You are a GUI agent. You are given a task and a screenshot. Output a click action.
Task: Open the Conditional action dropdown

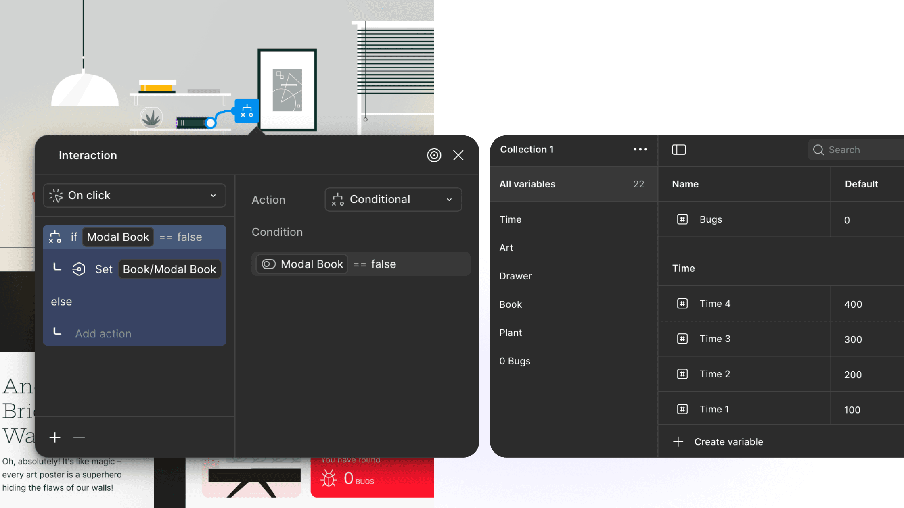pos(393,200)
